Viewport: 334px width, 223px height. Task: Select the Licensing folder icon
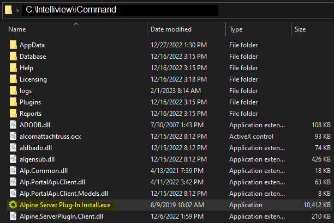tap(13, 79)
